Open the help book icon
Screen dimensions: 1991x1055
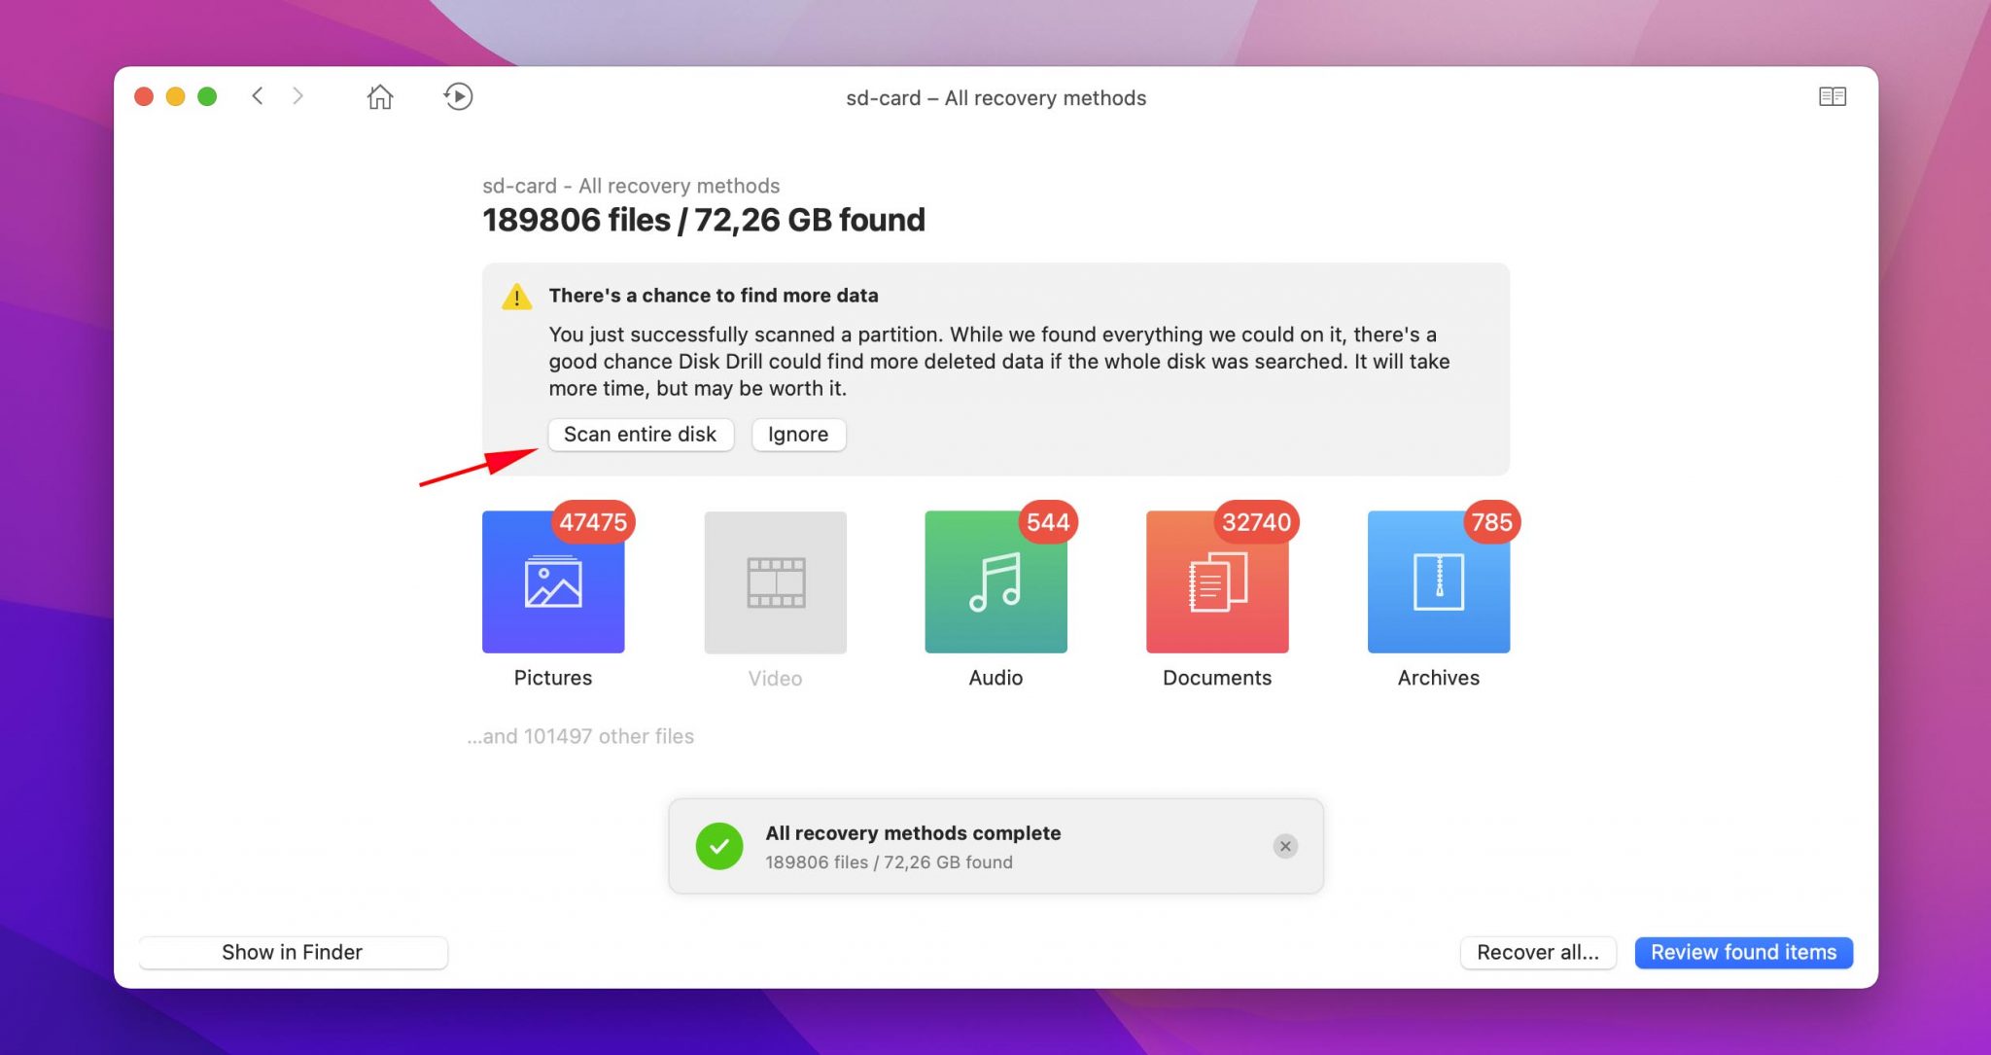(1833, 96)
